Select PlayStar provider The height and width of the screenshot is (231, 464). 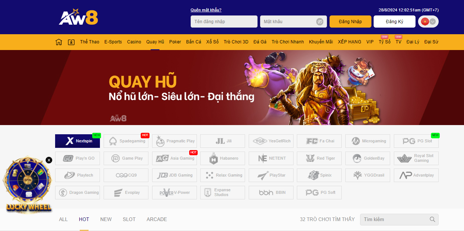(x=271, y=175)
